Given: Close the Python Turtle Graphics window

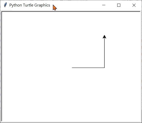Looking at the screenshot, I should click(134, 5).
